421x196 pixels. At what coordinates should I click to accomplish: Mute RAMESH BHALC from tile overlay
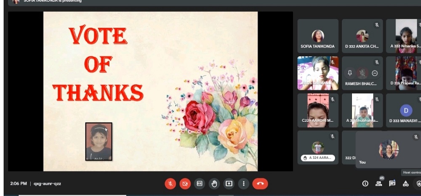[x=362, y=73]
